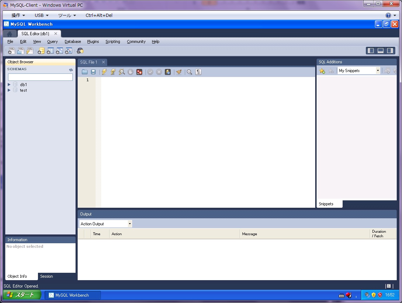Image resolution: width=402 pixels, height=303 pixels.
Task: Click the commit checkmark icon
Action: 150,72
